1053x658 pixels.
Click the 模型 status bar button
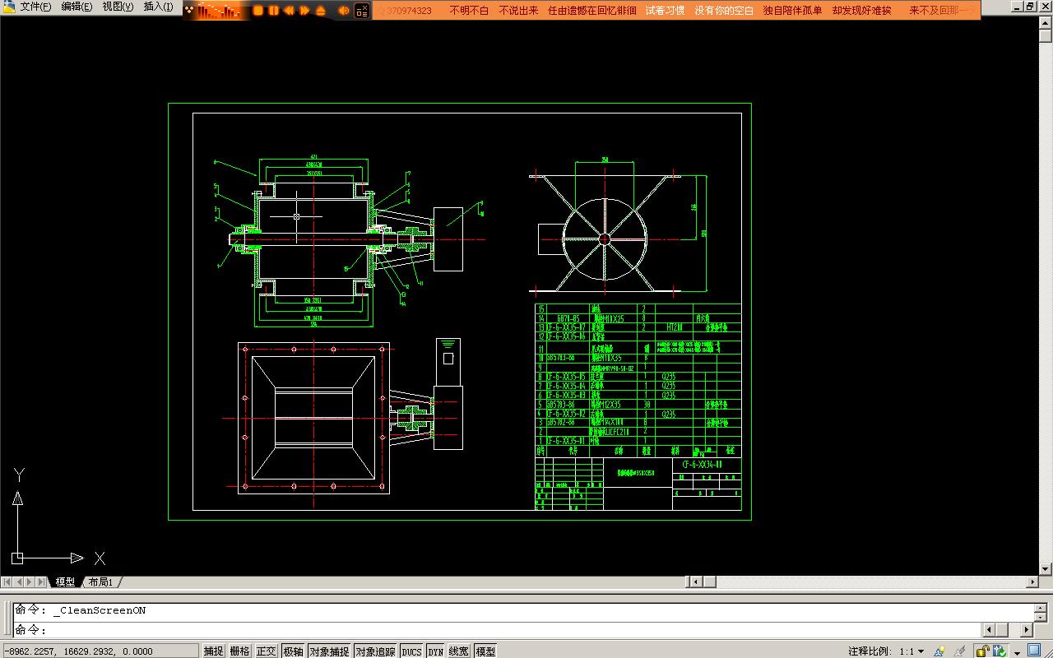click(485, 651)
